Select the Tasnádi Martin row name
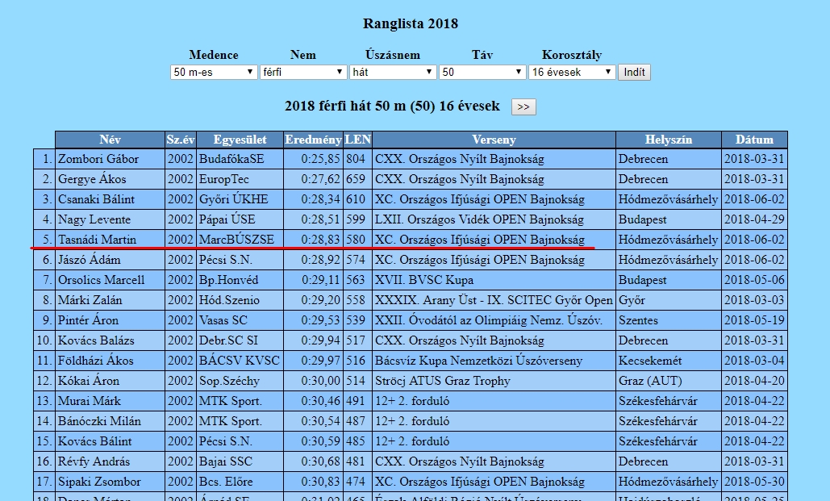 point(97,240)
